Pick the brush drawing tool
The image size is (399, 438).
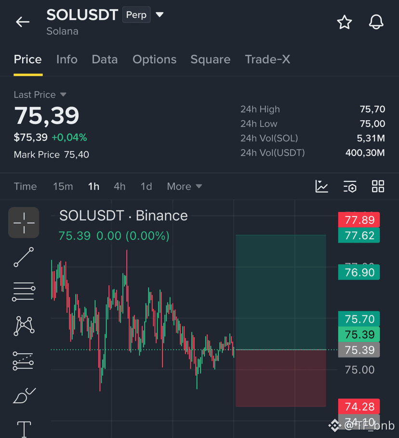point(24,396)
